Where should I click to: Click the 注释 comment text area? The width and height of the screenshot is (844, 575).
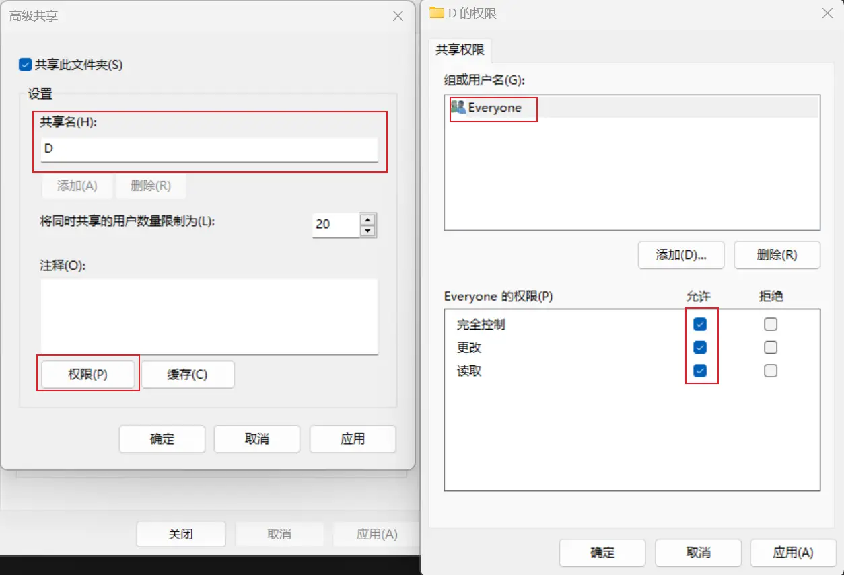tap(209, 316)
